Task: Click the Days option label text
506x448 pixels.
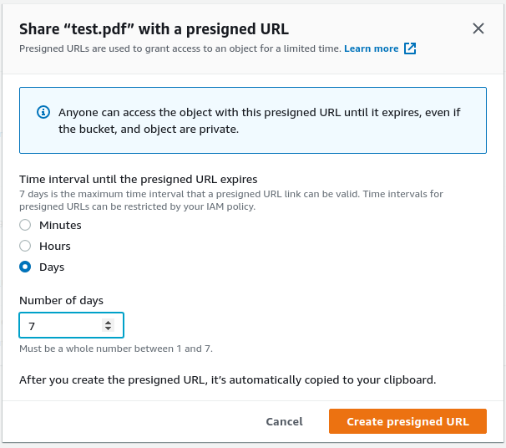Action: coord(52,267)
